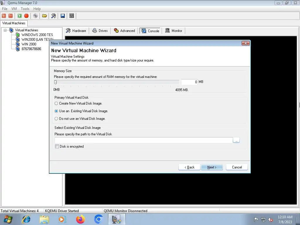Click the network tray icon
The width and height of the screenshot is (300, 225).
click(263, 219)
